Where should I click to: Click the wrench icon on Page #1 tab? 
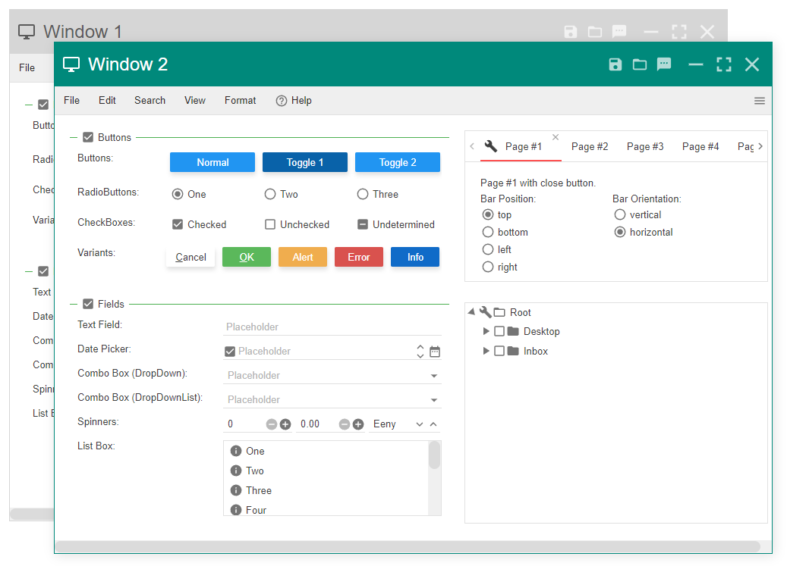click(491, 146)
